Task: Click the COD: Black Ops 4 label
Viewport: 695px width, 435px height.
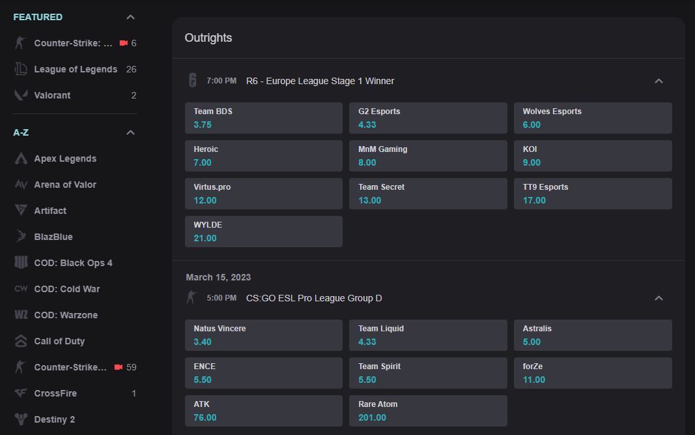Action: [73, 263]
